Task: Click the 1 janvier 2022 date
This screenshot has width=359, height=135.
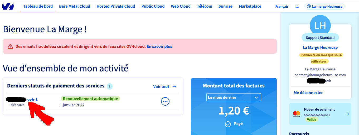Action: (x=72, y=105)
